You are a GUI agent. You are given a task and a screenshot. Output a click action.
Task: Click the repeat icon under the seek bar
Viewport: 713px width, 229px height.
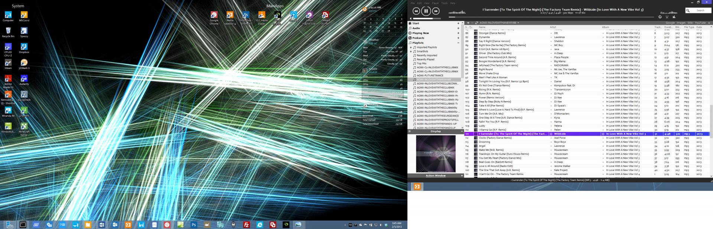coord(660,17)
